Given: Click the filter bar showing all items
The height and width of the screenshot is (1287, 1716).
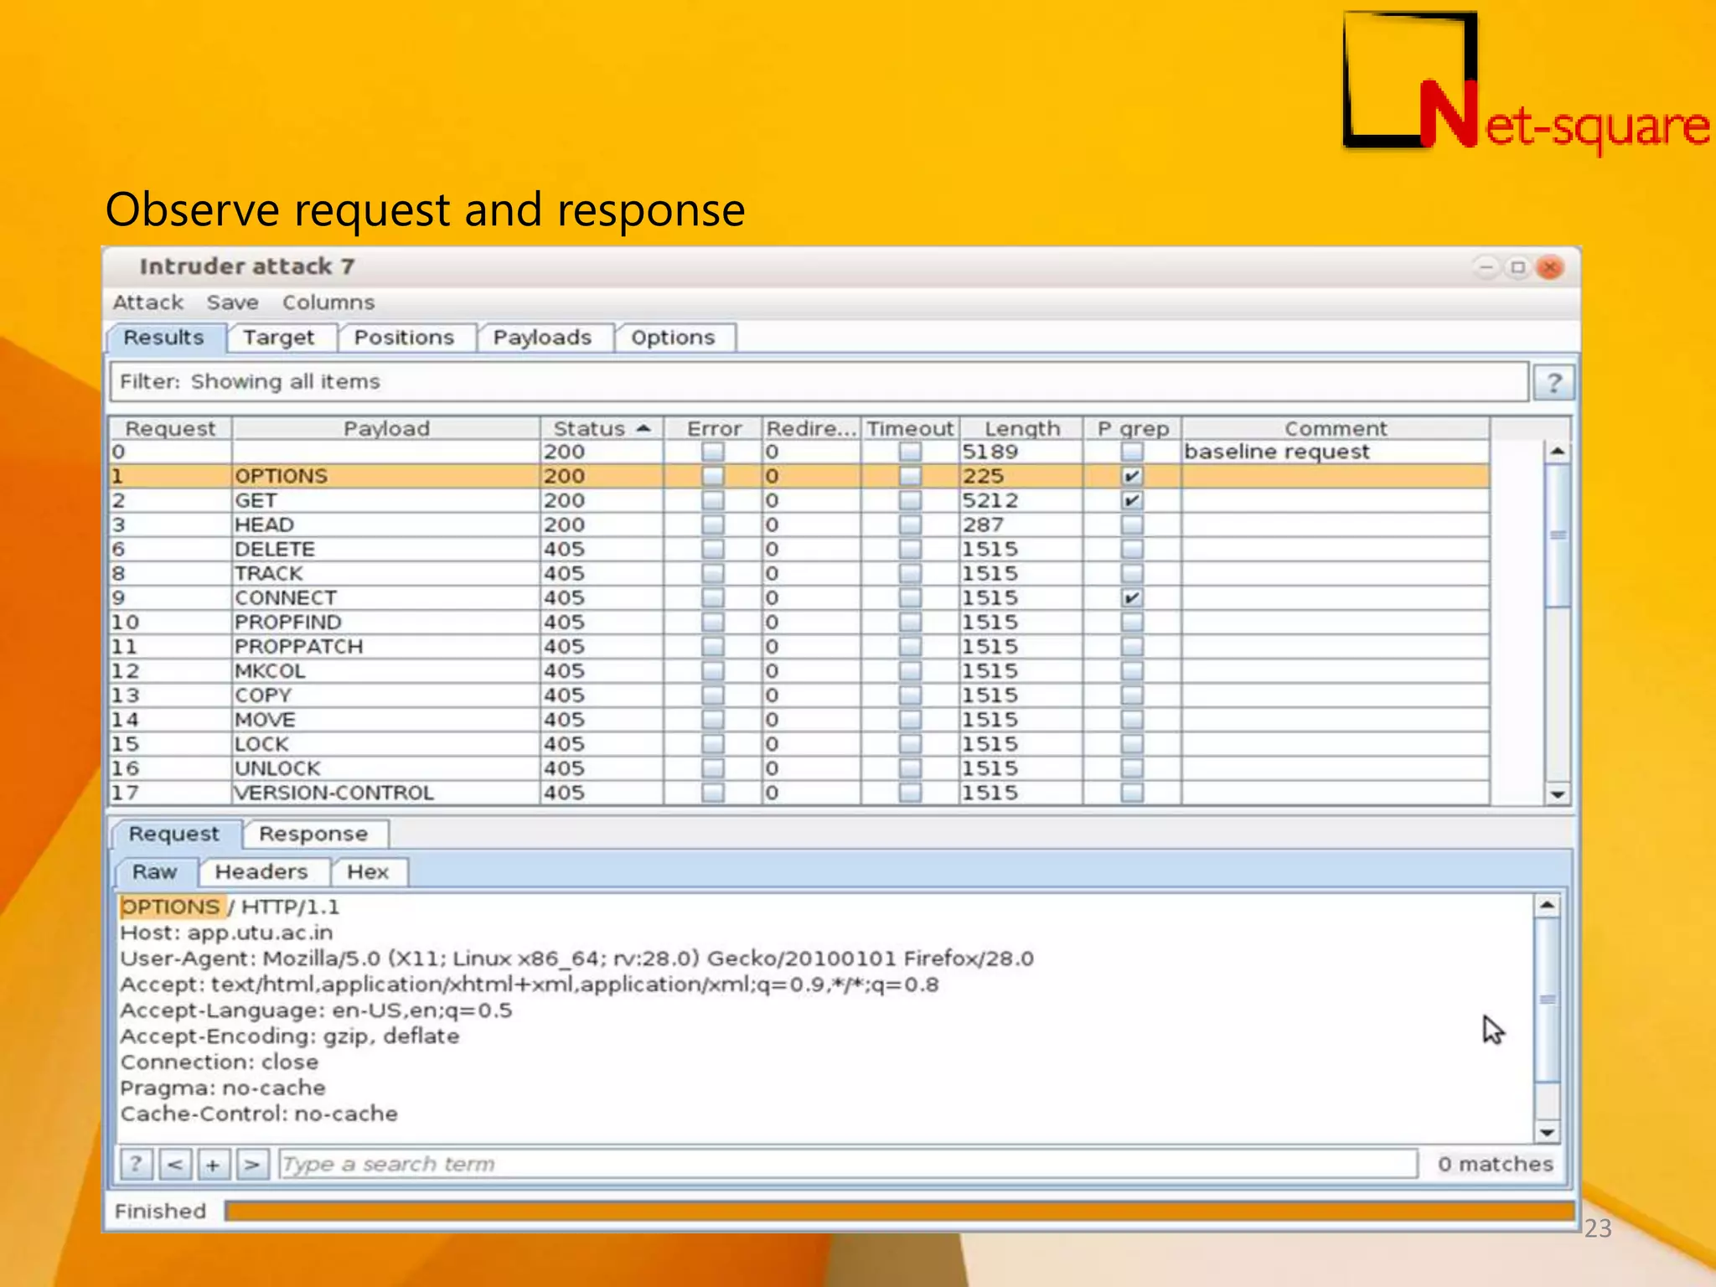Looking at the screenshot, I should point(819,382).
